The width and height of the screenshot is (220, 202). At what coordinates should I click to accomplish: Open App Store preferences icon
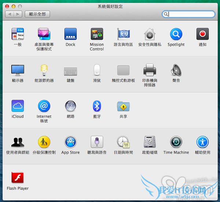click(70, 142)
